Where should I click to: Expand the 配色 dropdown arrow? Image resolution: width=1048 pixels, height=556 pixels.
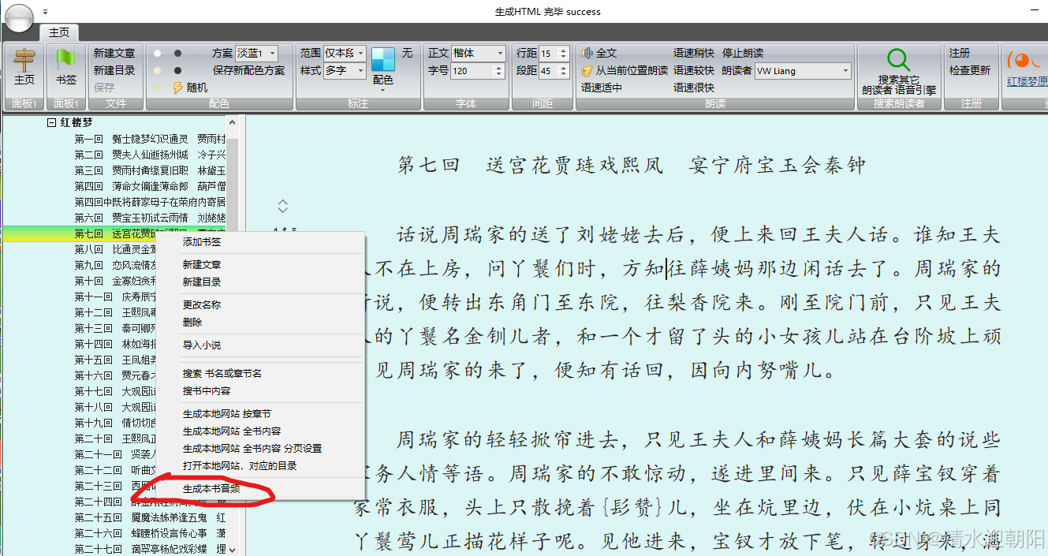[383, 90]
